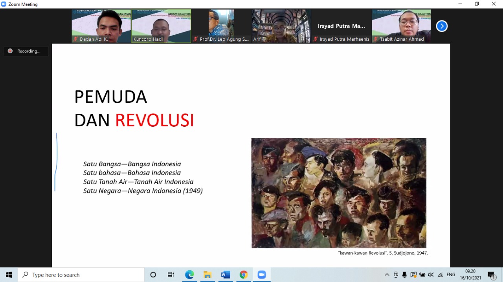Viewport: 503px width, 282px height.
Task: Click line "Satu bahasa—Bahasa Indonesia"
Action: [132, 173]
